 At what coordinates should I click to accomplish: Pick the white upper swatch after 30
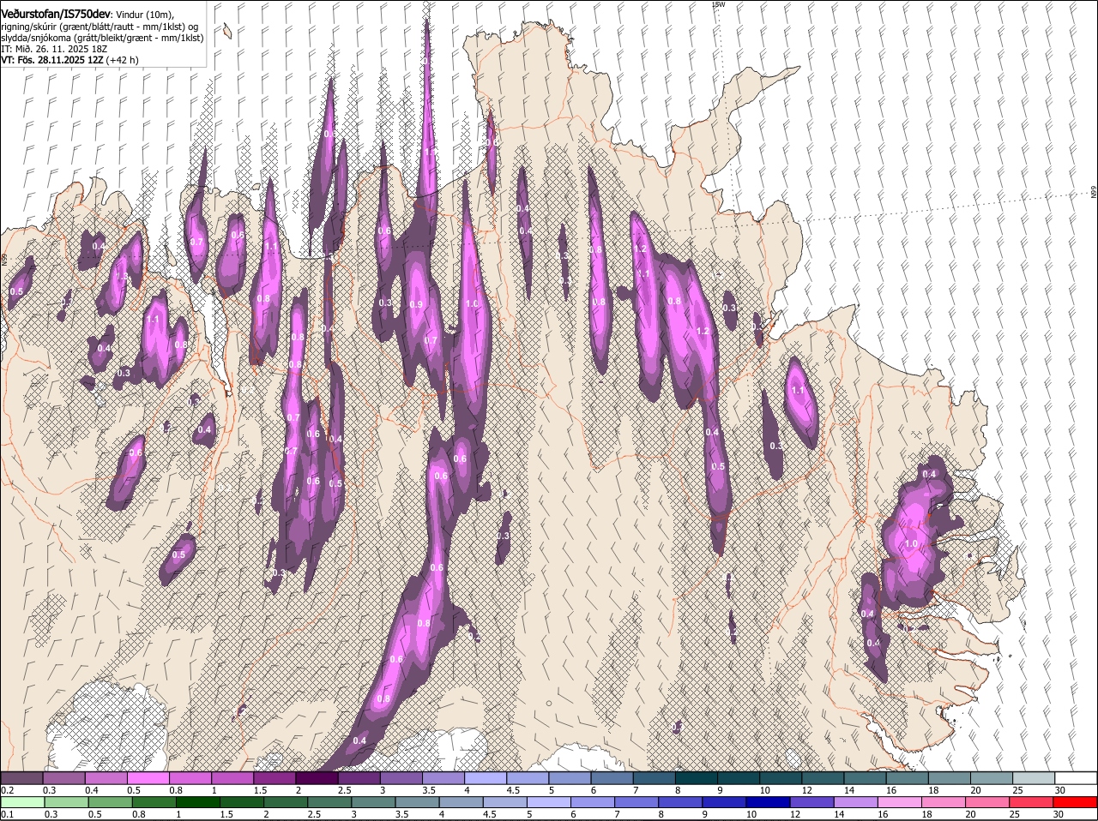[x=1076, y=778]
